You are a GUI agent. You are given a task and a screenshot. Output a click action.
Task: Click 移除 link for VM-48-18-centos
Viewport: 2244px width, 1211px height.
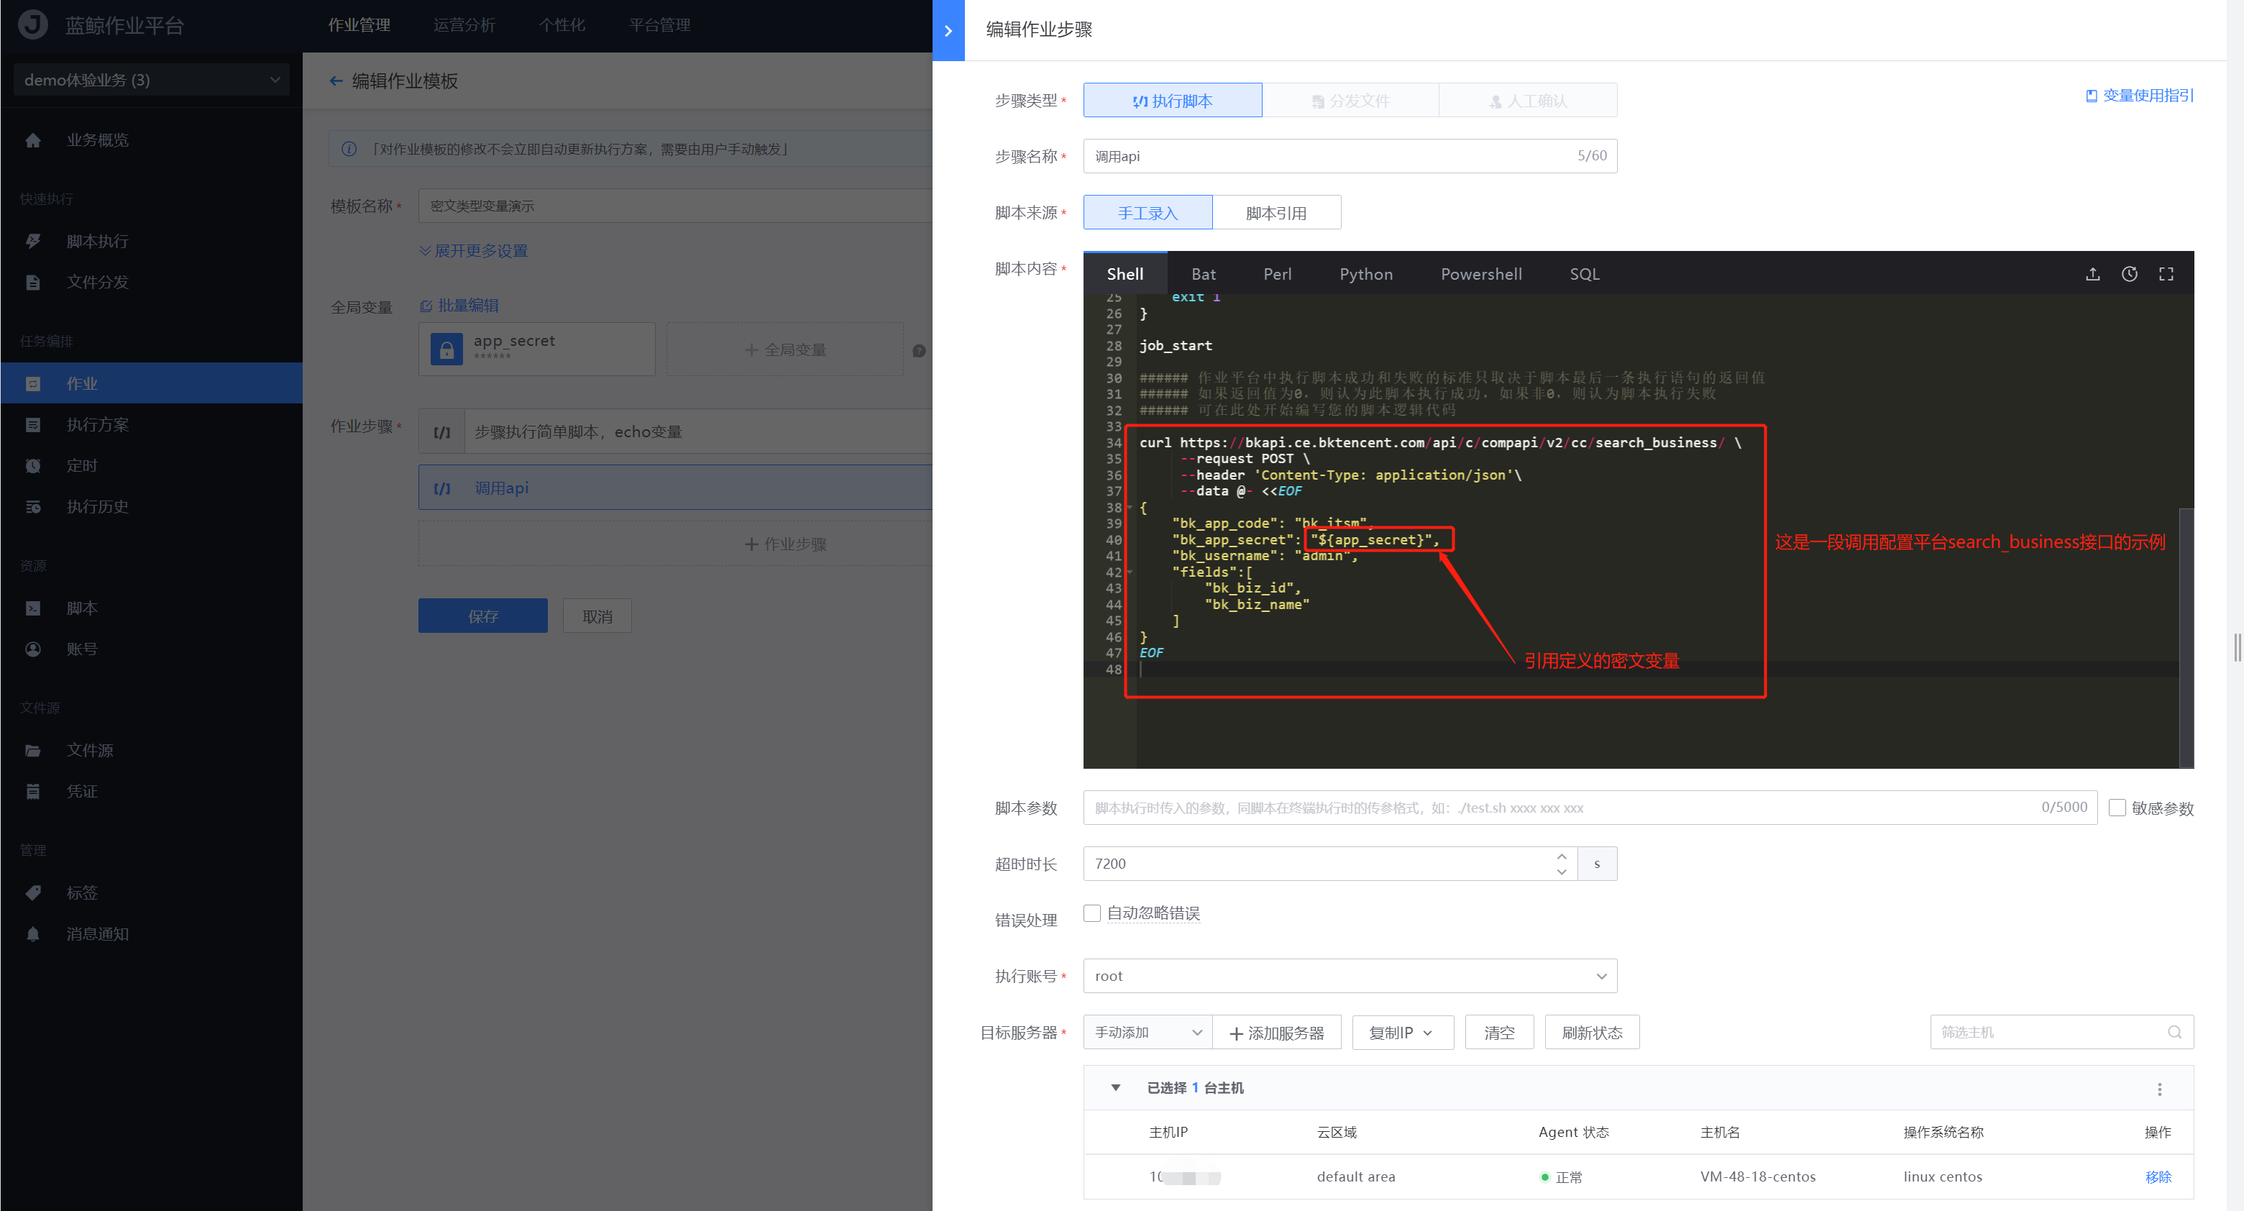click(x=2157, y=1176)
